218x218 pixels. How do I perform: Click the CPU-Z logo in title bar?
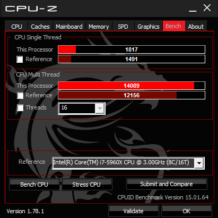[31, 9]
